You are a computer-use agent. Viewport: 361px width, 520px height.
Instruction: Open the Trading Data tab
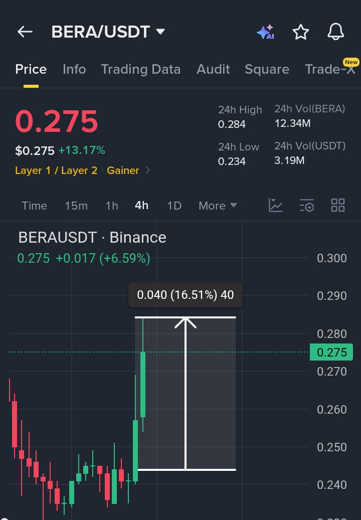140,69
